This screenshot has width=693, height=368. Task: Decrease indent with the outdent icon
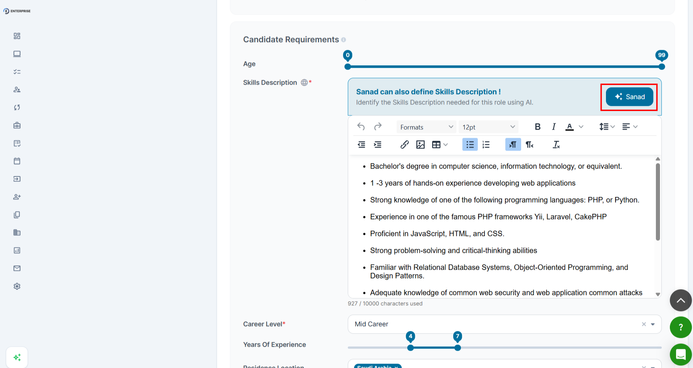(x=361, y=145)
